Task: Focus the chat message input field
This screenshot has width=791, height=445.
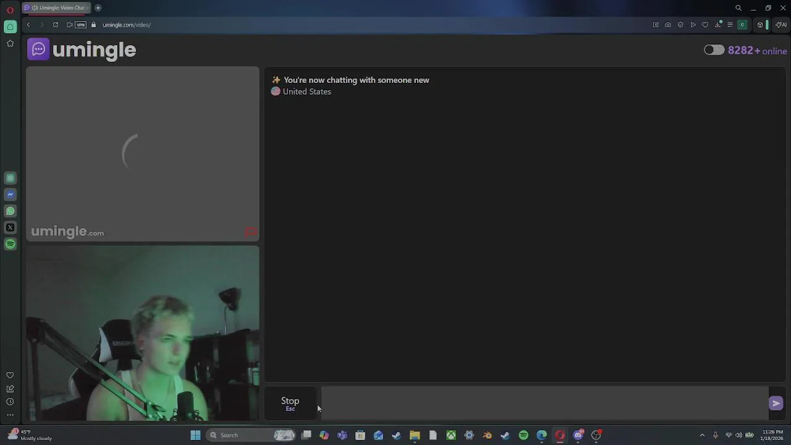Action: pos(544,403)
